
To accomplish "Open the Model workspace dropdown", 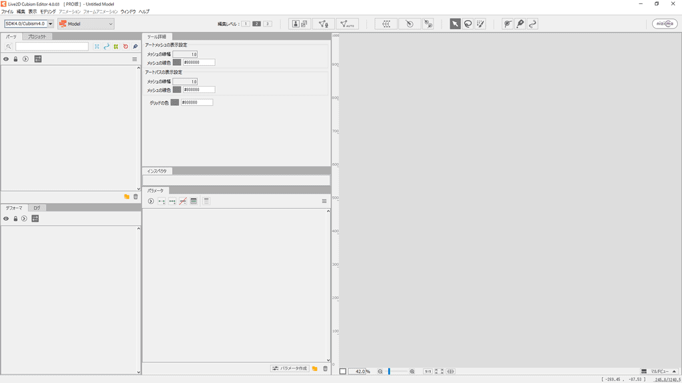I will (86, 24).
